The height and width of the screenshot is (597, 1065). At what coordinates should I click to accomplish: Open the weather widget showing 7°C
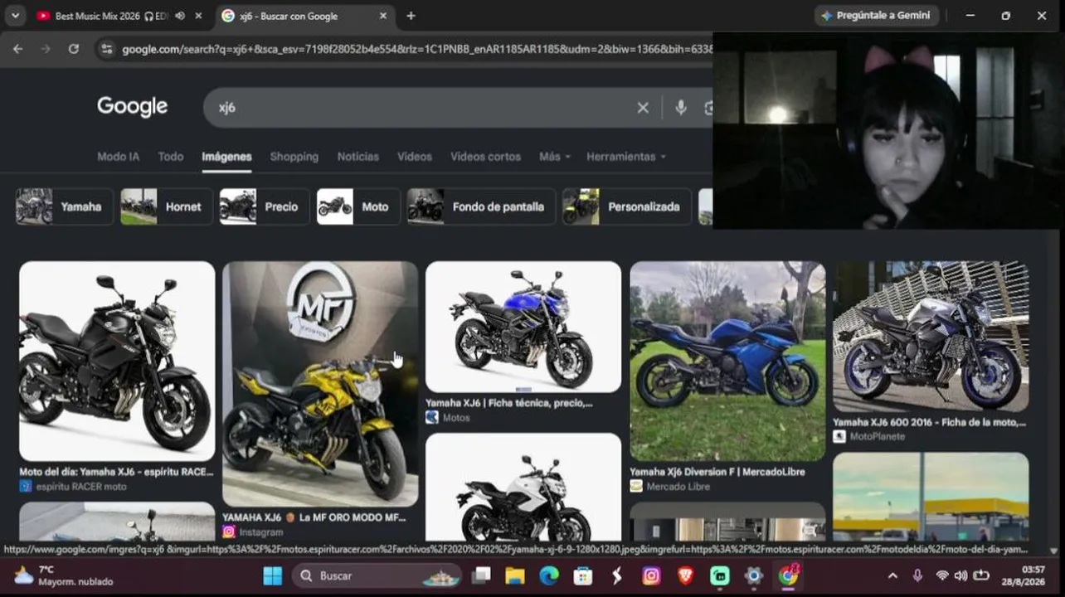pos(63,575)
